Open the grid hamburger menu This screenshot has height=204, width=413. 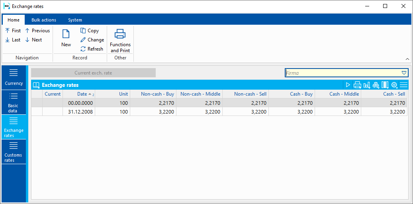pyautogui.click(x=403, y=85)
